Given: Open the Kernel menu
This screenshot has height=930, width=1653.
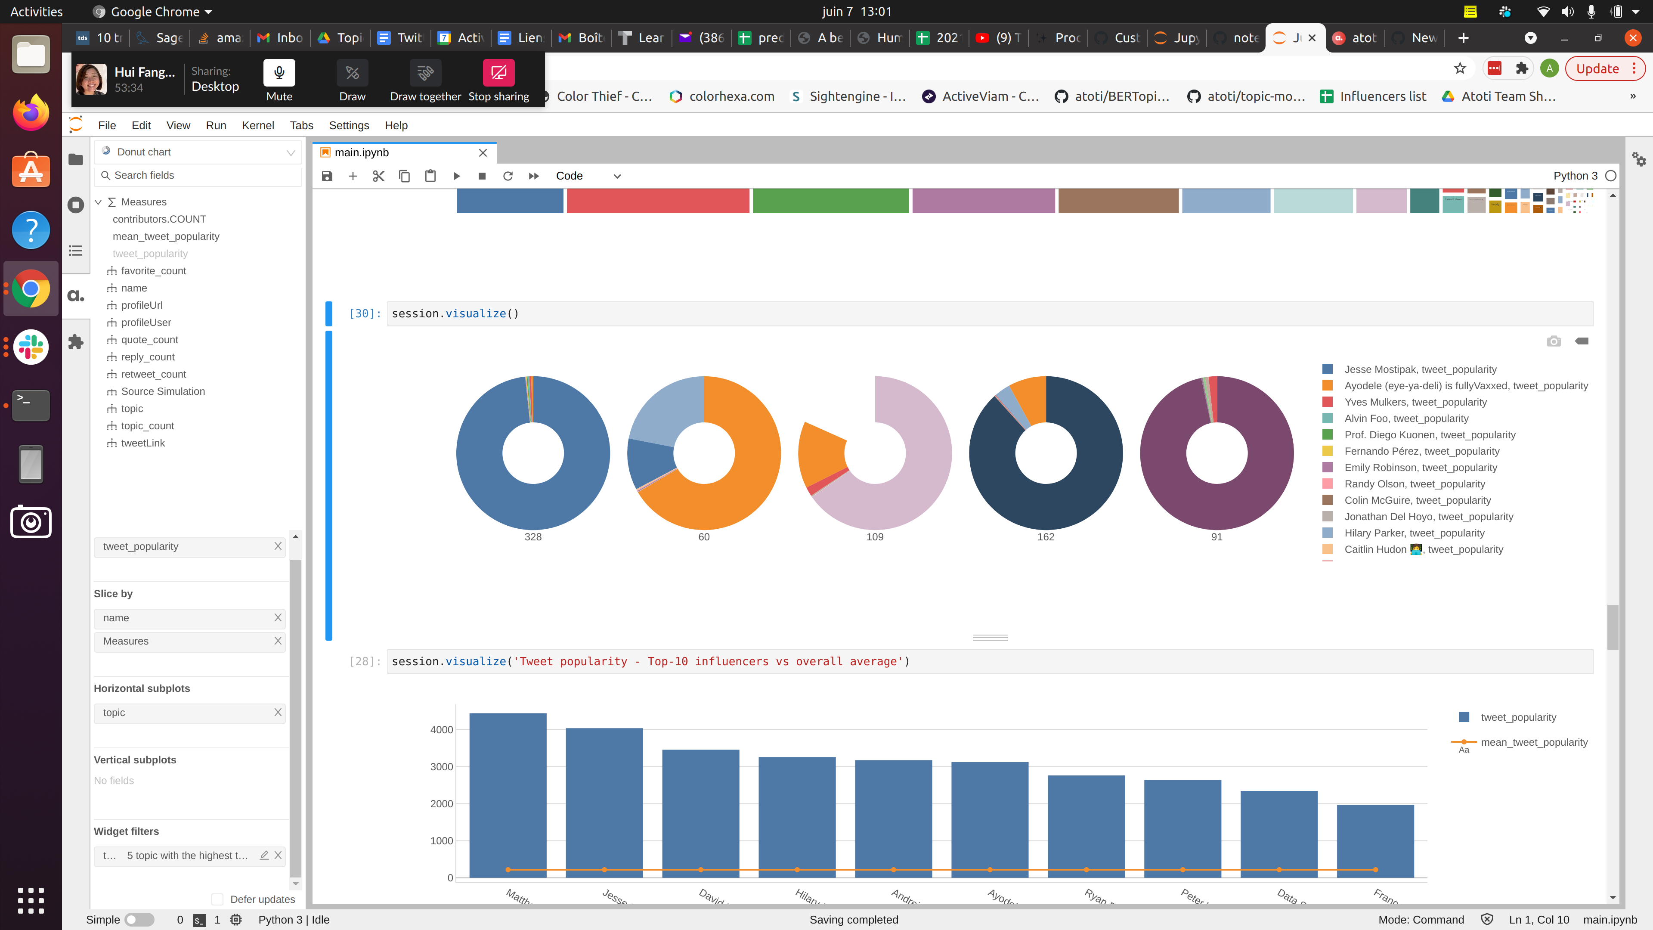Looking at the screenshot, I should (x=257, y=125).
